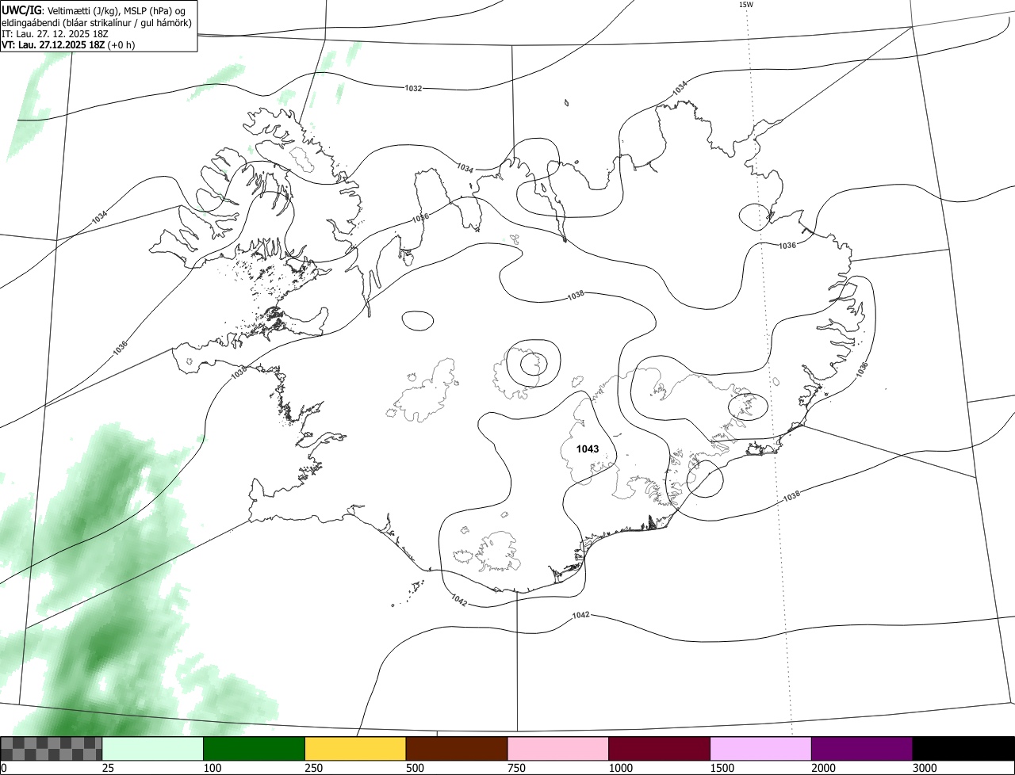Select the legend tick value 25
The width and height of the screenshot is (1015, 775).
pos(108,768)
